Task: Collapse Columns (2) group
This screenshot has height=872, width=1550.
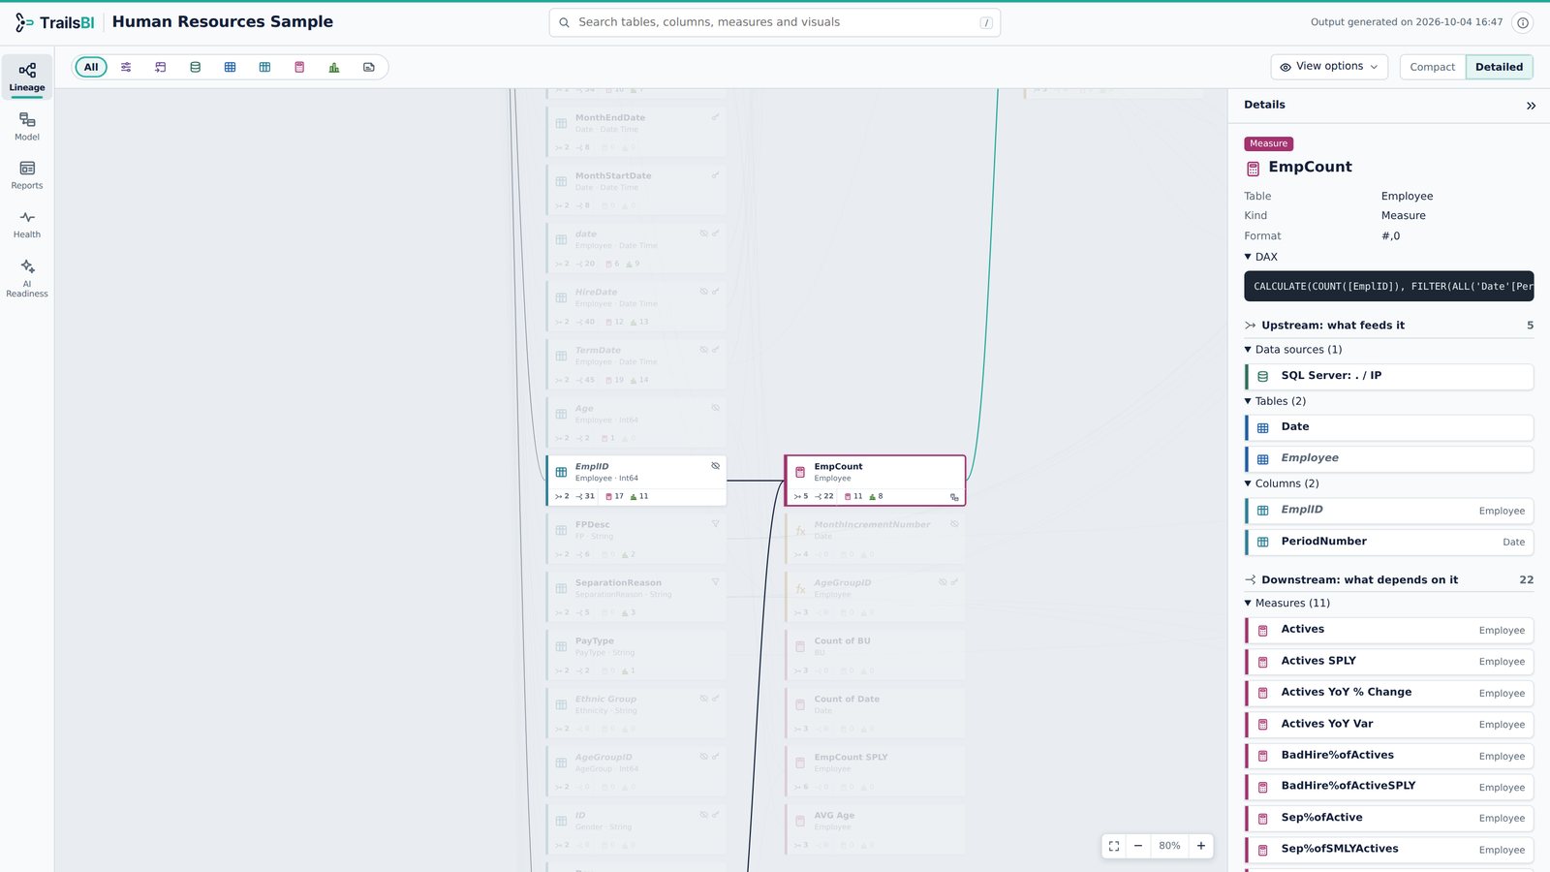Action: 1282,483
